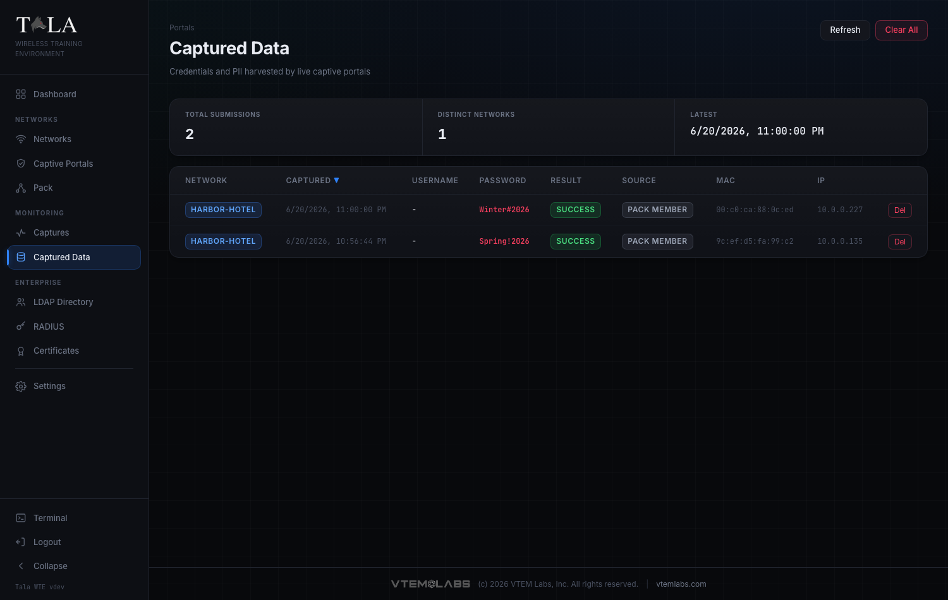
Task: Click Distinct Networks stat card
Action: (x=549, y=127)
